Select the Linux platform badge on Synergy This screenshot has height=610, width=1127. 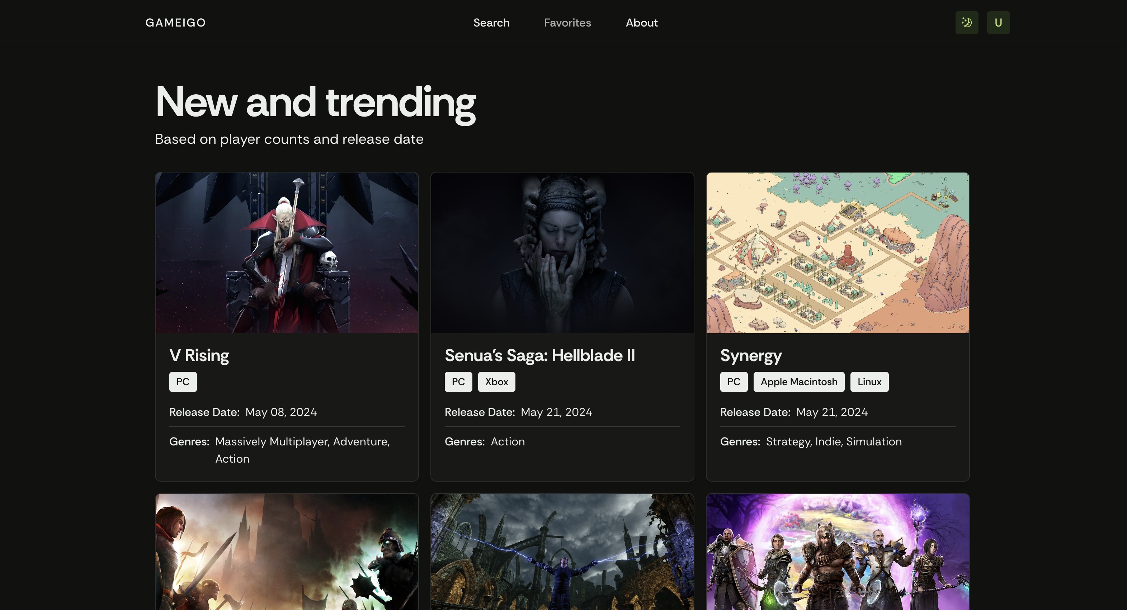(869, 381)
